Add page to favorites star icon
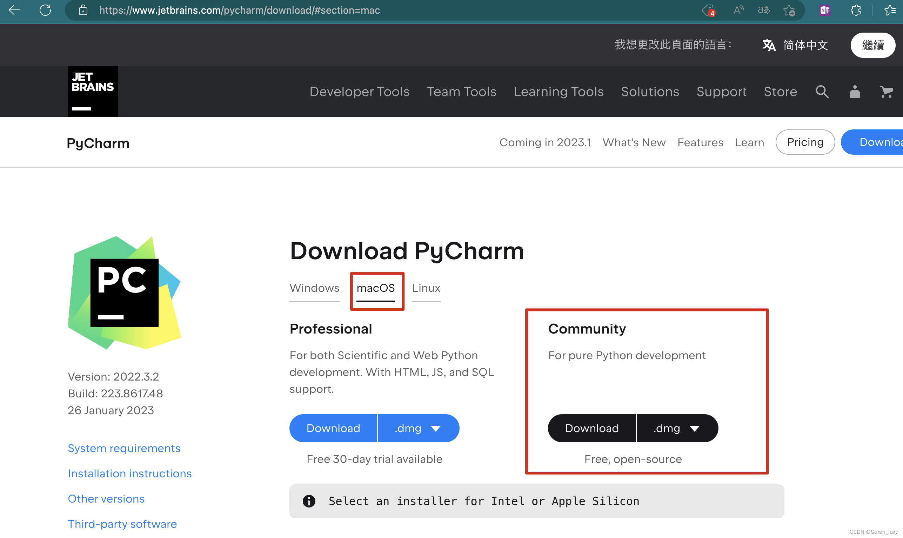Screen dimensions: 903x538 [789, 10]
